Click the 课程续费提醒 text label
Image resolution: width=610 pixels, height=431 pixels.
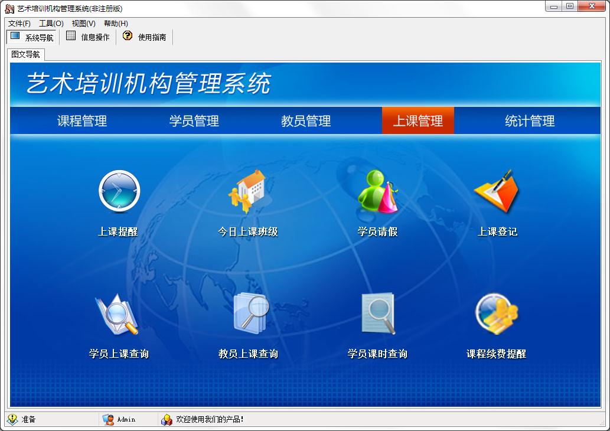tap(497, 354)
